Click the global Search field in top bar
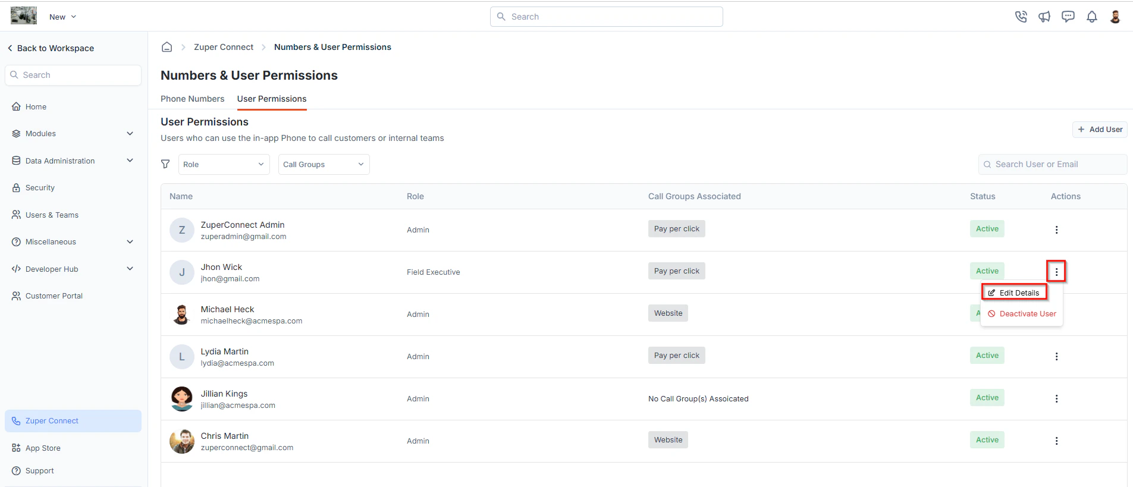Viewport: 1133px width, 487px height. point(607,17)
